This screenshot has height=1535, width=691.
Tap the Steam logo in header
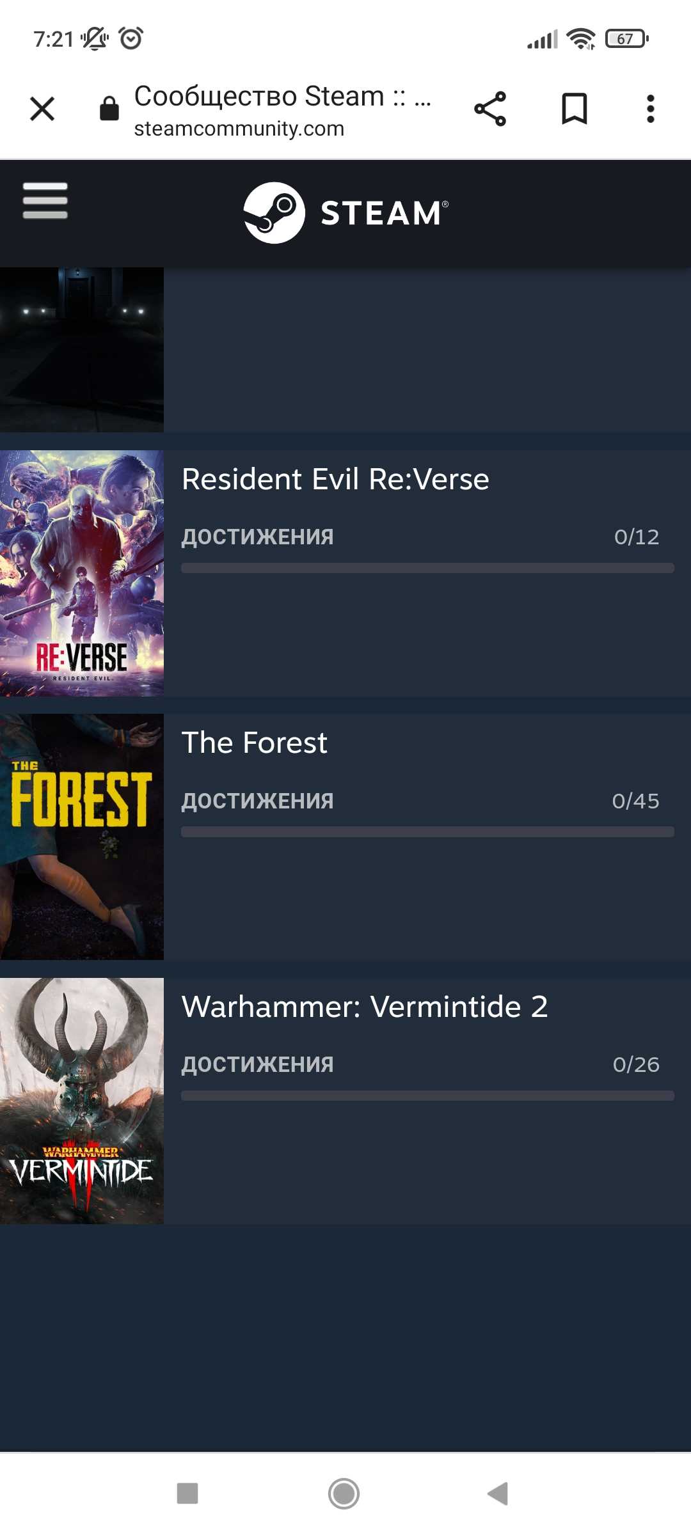(345, 213)
